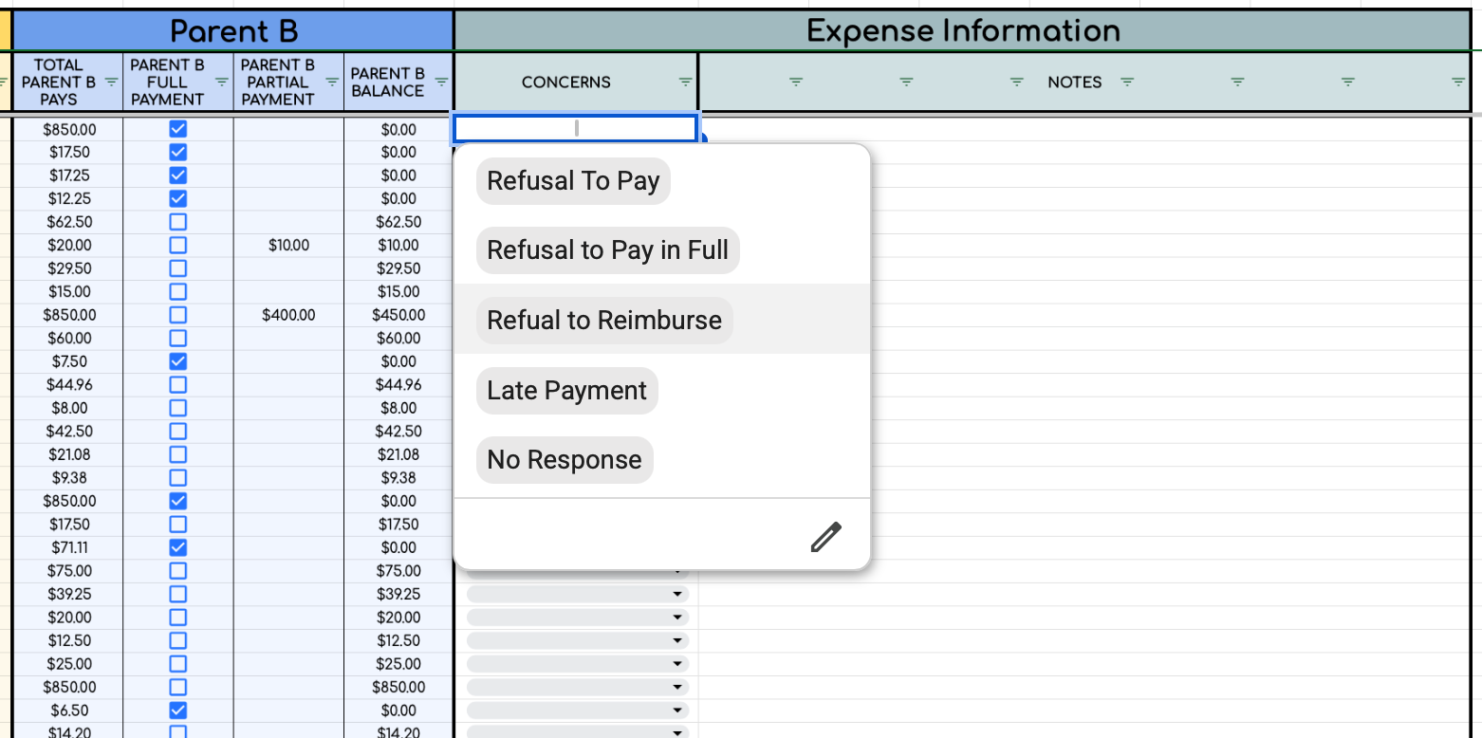Check full payment for the $12.50 row
Screen dimensions: 1482x738
pos(177,640)
